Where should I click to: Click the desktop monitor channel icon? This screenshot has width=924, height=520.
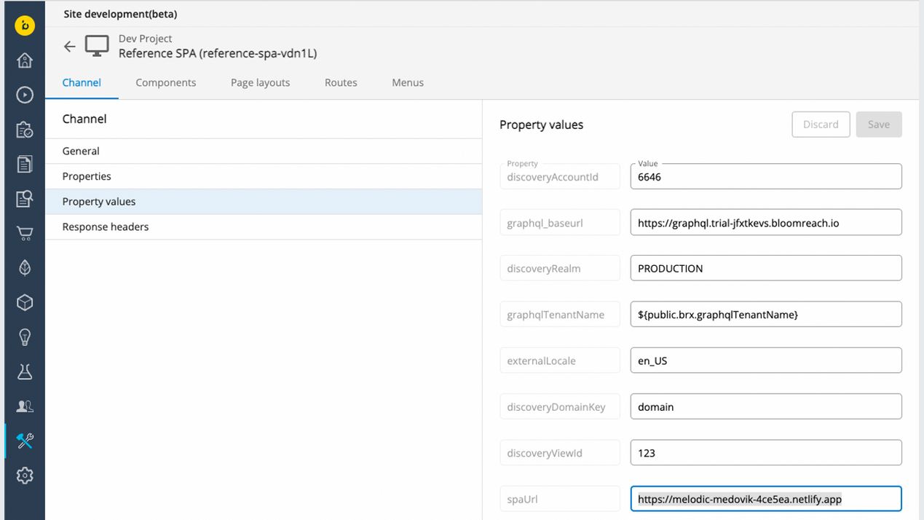97,46
